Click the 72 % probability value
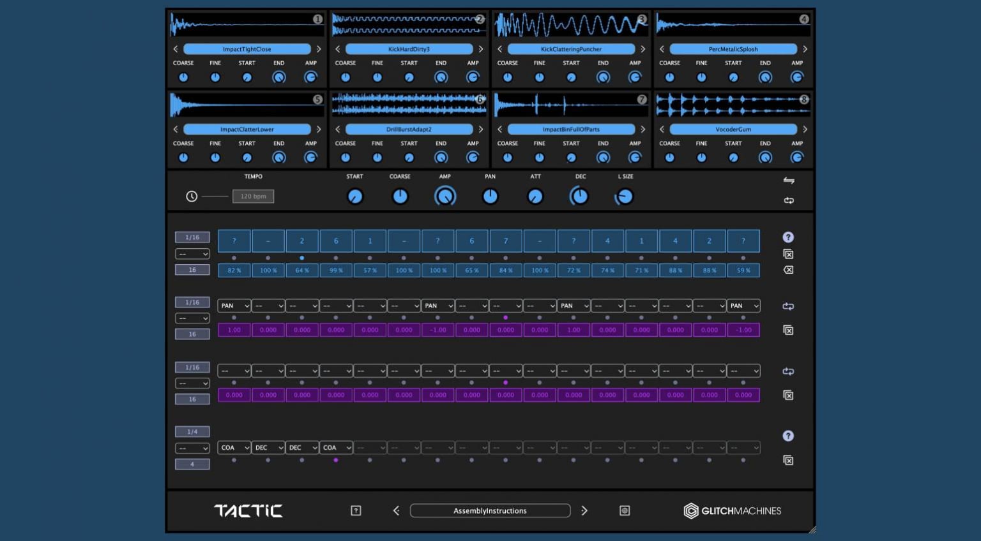Image resolution: width=981 pixels, height=541 pixels. [x=574, y=270]
